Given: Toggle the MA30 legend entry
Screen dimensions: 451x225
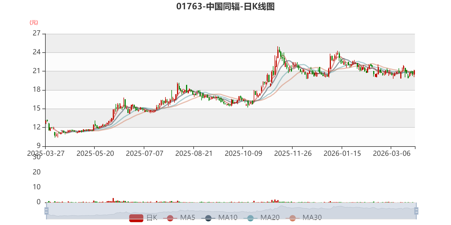Looking at the screenshot, I should pos(304,218).
